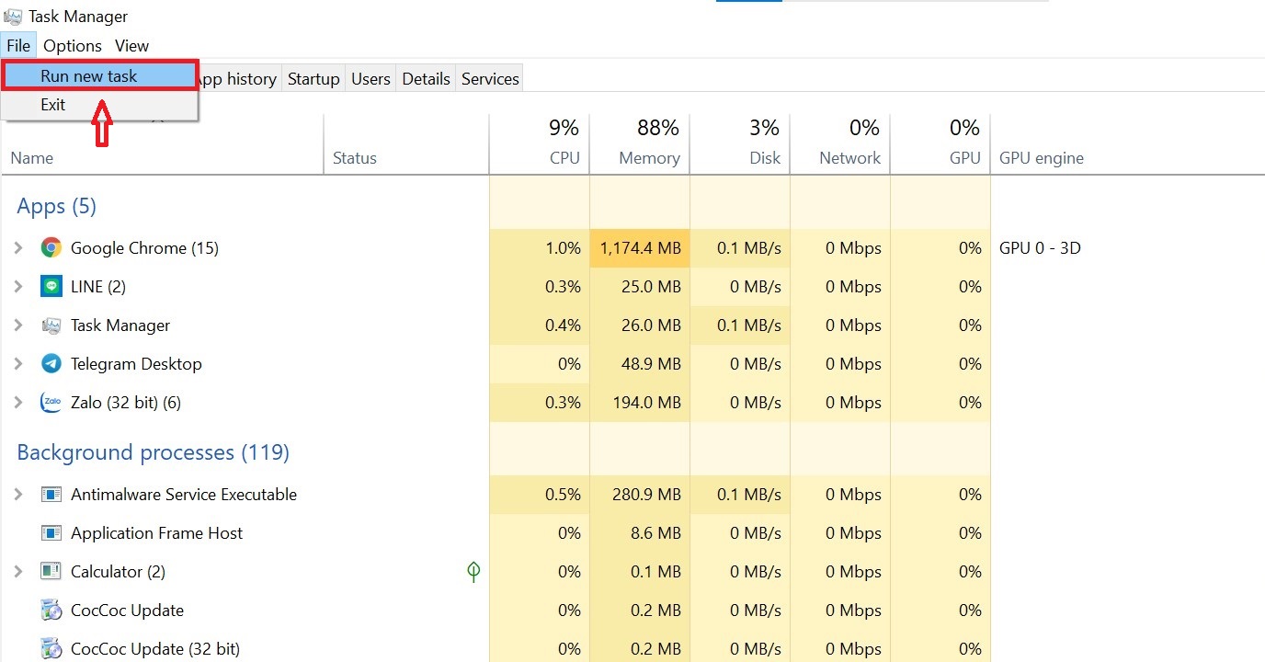The width and height of the screenshot is (1265, 662).
Task: Click the green leaf status icon for Calculator
Action: click(x=473, y=572)
